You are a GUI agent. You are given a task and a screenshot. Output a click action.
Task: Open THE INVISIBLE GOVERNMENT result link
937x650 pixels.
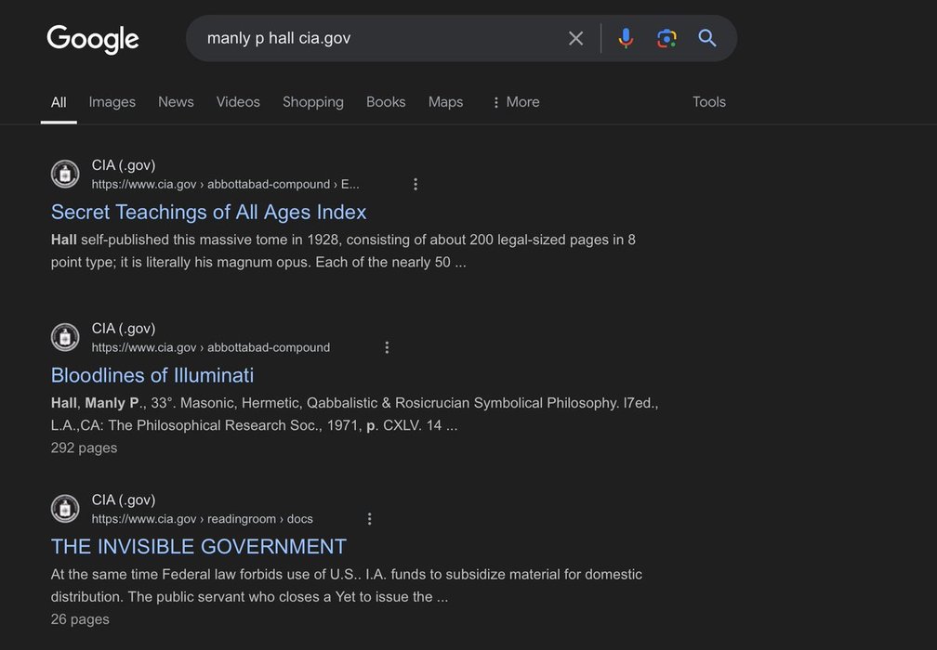click(x=198, y=546)
